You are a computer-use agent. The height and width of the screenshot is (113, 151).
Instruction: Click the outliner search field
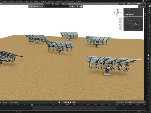[56, 6]
